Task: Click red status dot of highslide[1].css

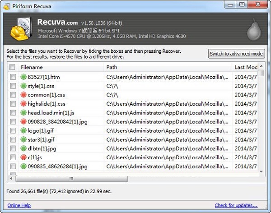Action: pyautogui.click(x=23, y=104)
